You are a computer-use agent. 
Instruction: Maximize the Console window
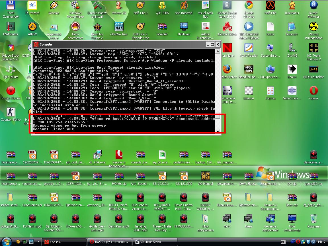[212, 44]
